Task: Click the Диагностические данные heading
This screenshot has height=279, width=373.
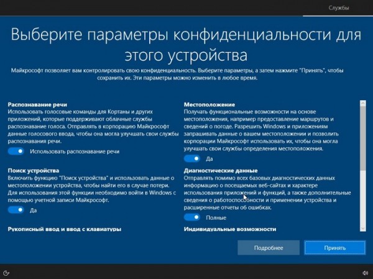Action: (221, 170)
